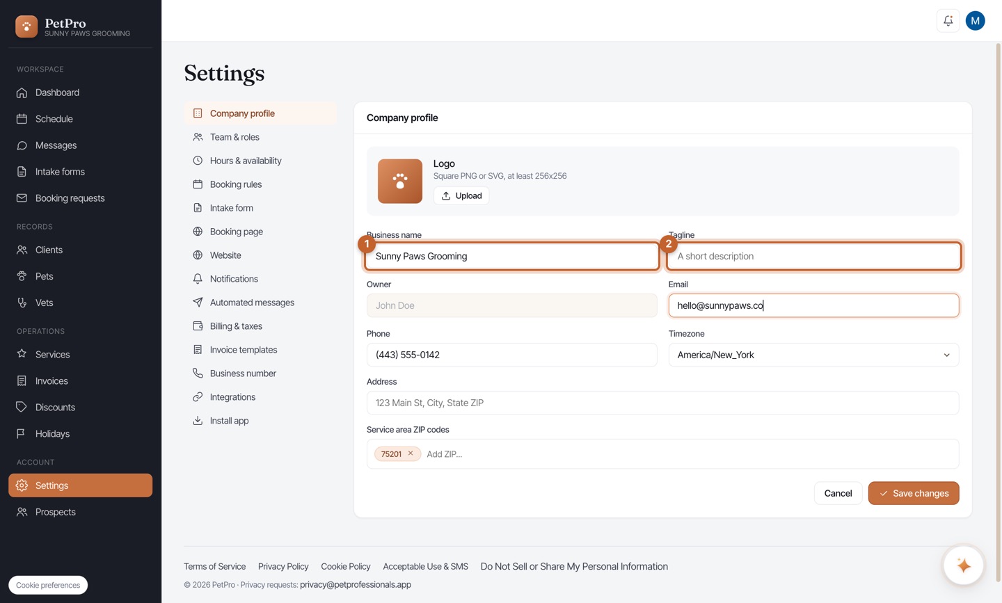This screenshot has width=1002, height=603.
Task: Click the Prospects people icon
Action: coord(22,512)
